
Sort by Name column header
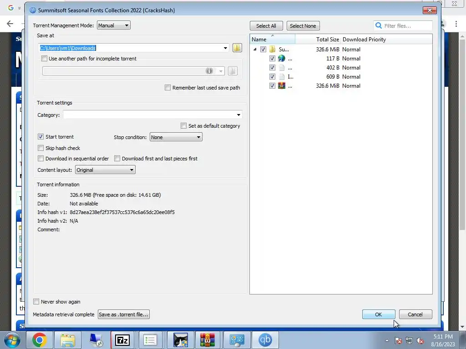[273, 39]
